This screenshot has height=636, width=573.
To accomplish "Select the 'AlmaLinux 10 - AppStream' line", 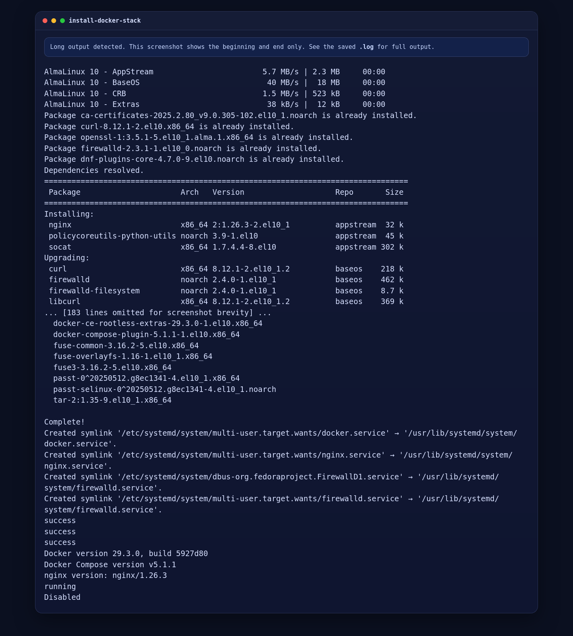I will click(215, 72).
